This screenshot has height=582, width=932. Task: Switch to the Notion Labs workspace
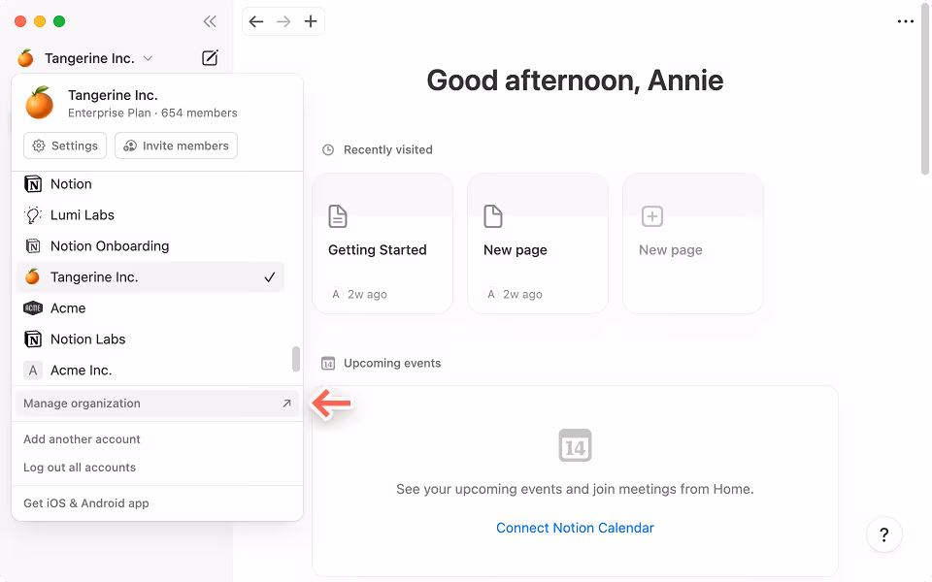click(87, 339)
